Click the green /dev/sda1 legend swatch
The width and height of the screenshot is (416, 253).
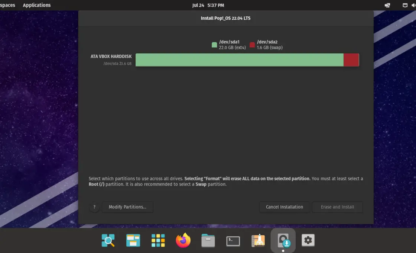point(214,45)
